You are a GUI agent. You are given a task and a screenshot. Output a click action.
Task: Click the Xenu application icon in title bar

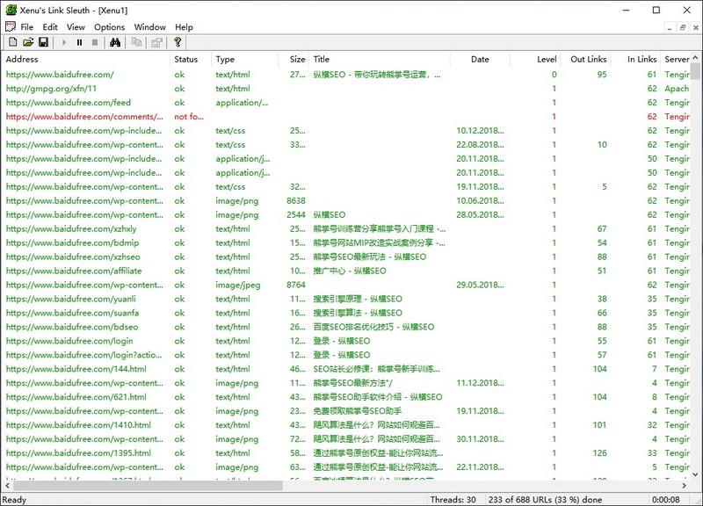(x=9, y=9)
